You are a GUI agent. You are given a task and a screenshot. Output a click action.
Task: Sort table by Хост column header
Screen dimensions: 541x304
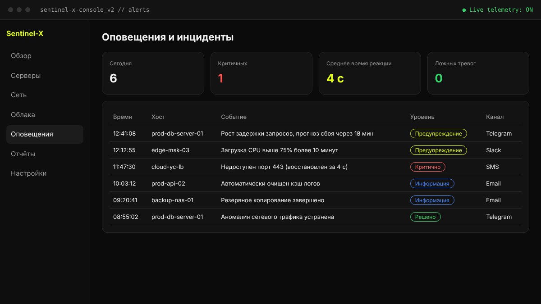(158, 117)
